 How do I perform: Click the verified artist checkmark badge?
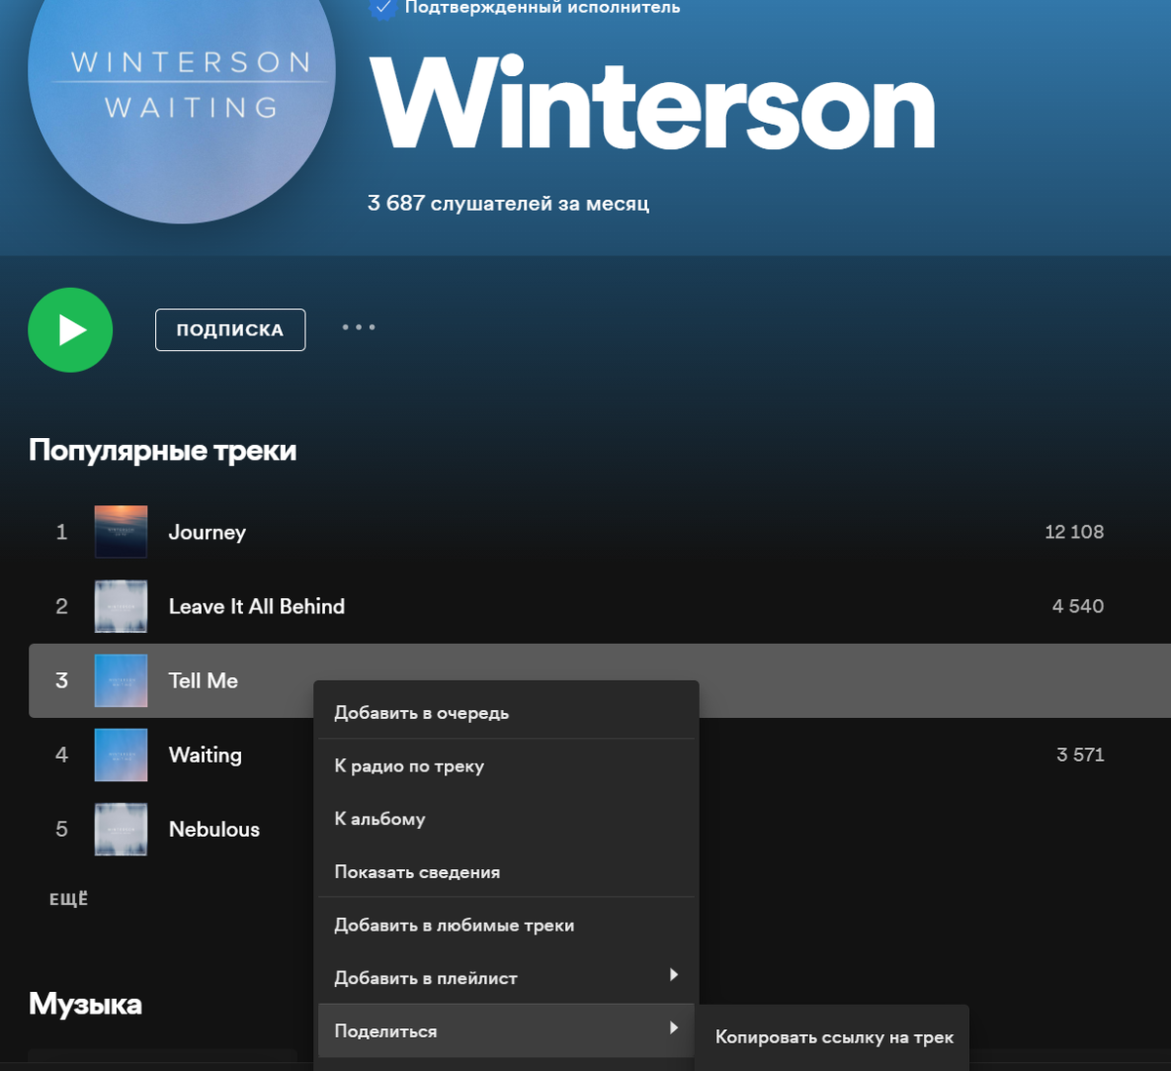[384, 8]
